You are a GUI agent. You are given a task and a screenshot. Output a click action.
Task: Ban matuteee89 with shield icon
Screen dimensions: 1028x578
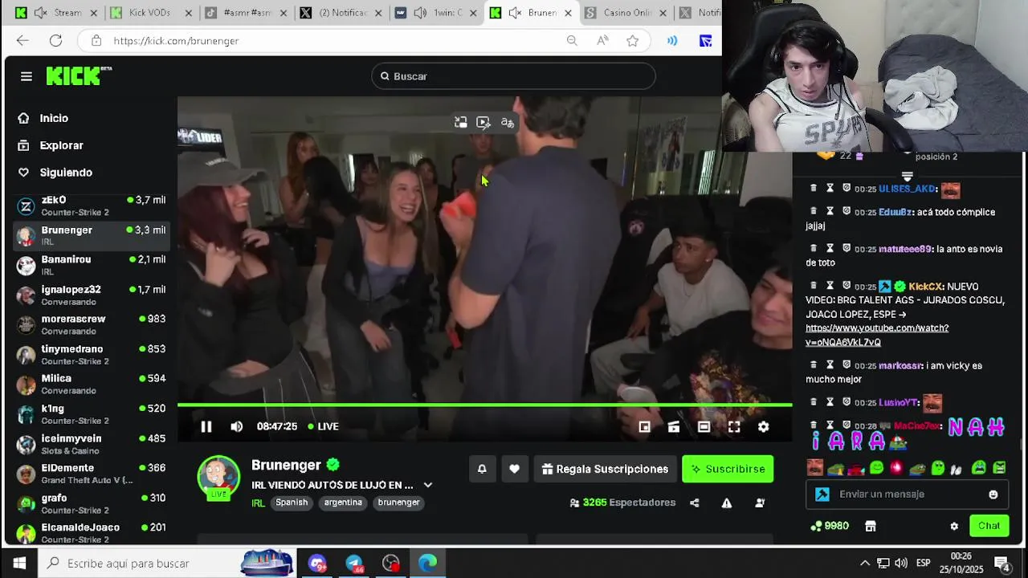(846, 248)
